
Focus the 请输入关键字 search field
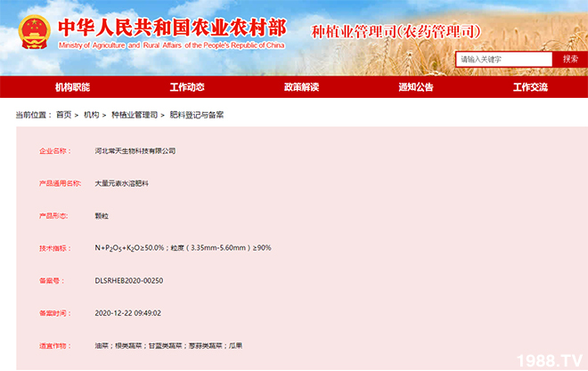[503, 60]
